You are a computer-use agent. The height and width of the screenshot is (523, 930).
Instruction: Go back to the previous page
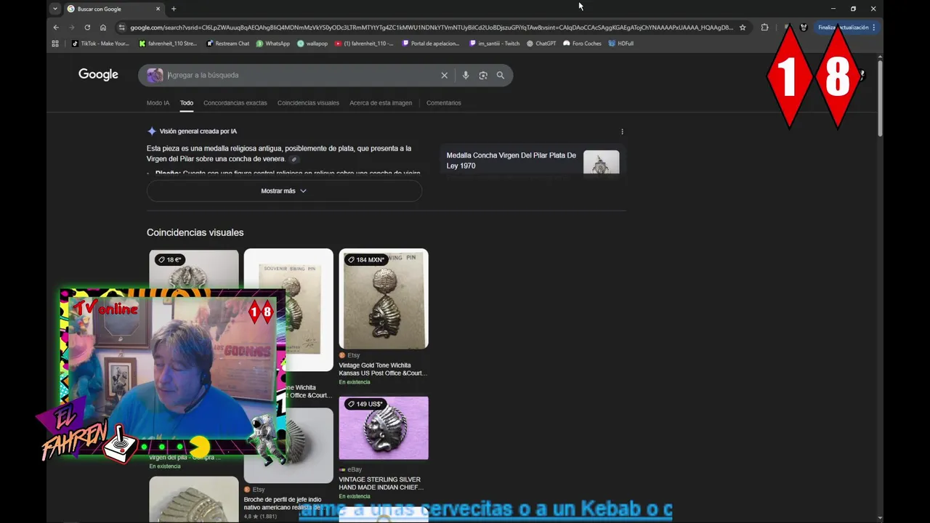click(x=56, y=28)
